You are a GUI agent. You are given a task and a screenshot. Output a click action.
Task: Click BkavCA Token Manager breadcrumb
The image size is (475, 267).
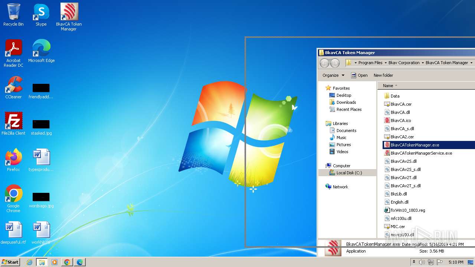tap(447, 63)
